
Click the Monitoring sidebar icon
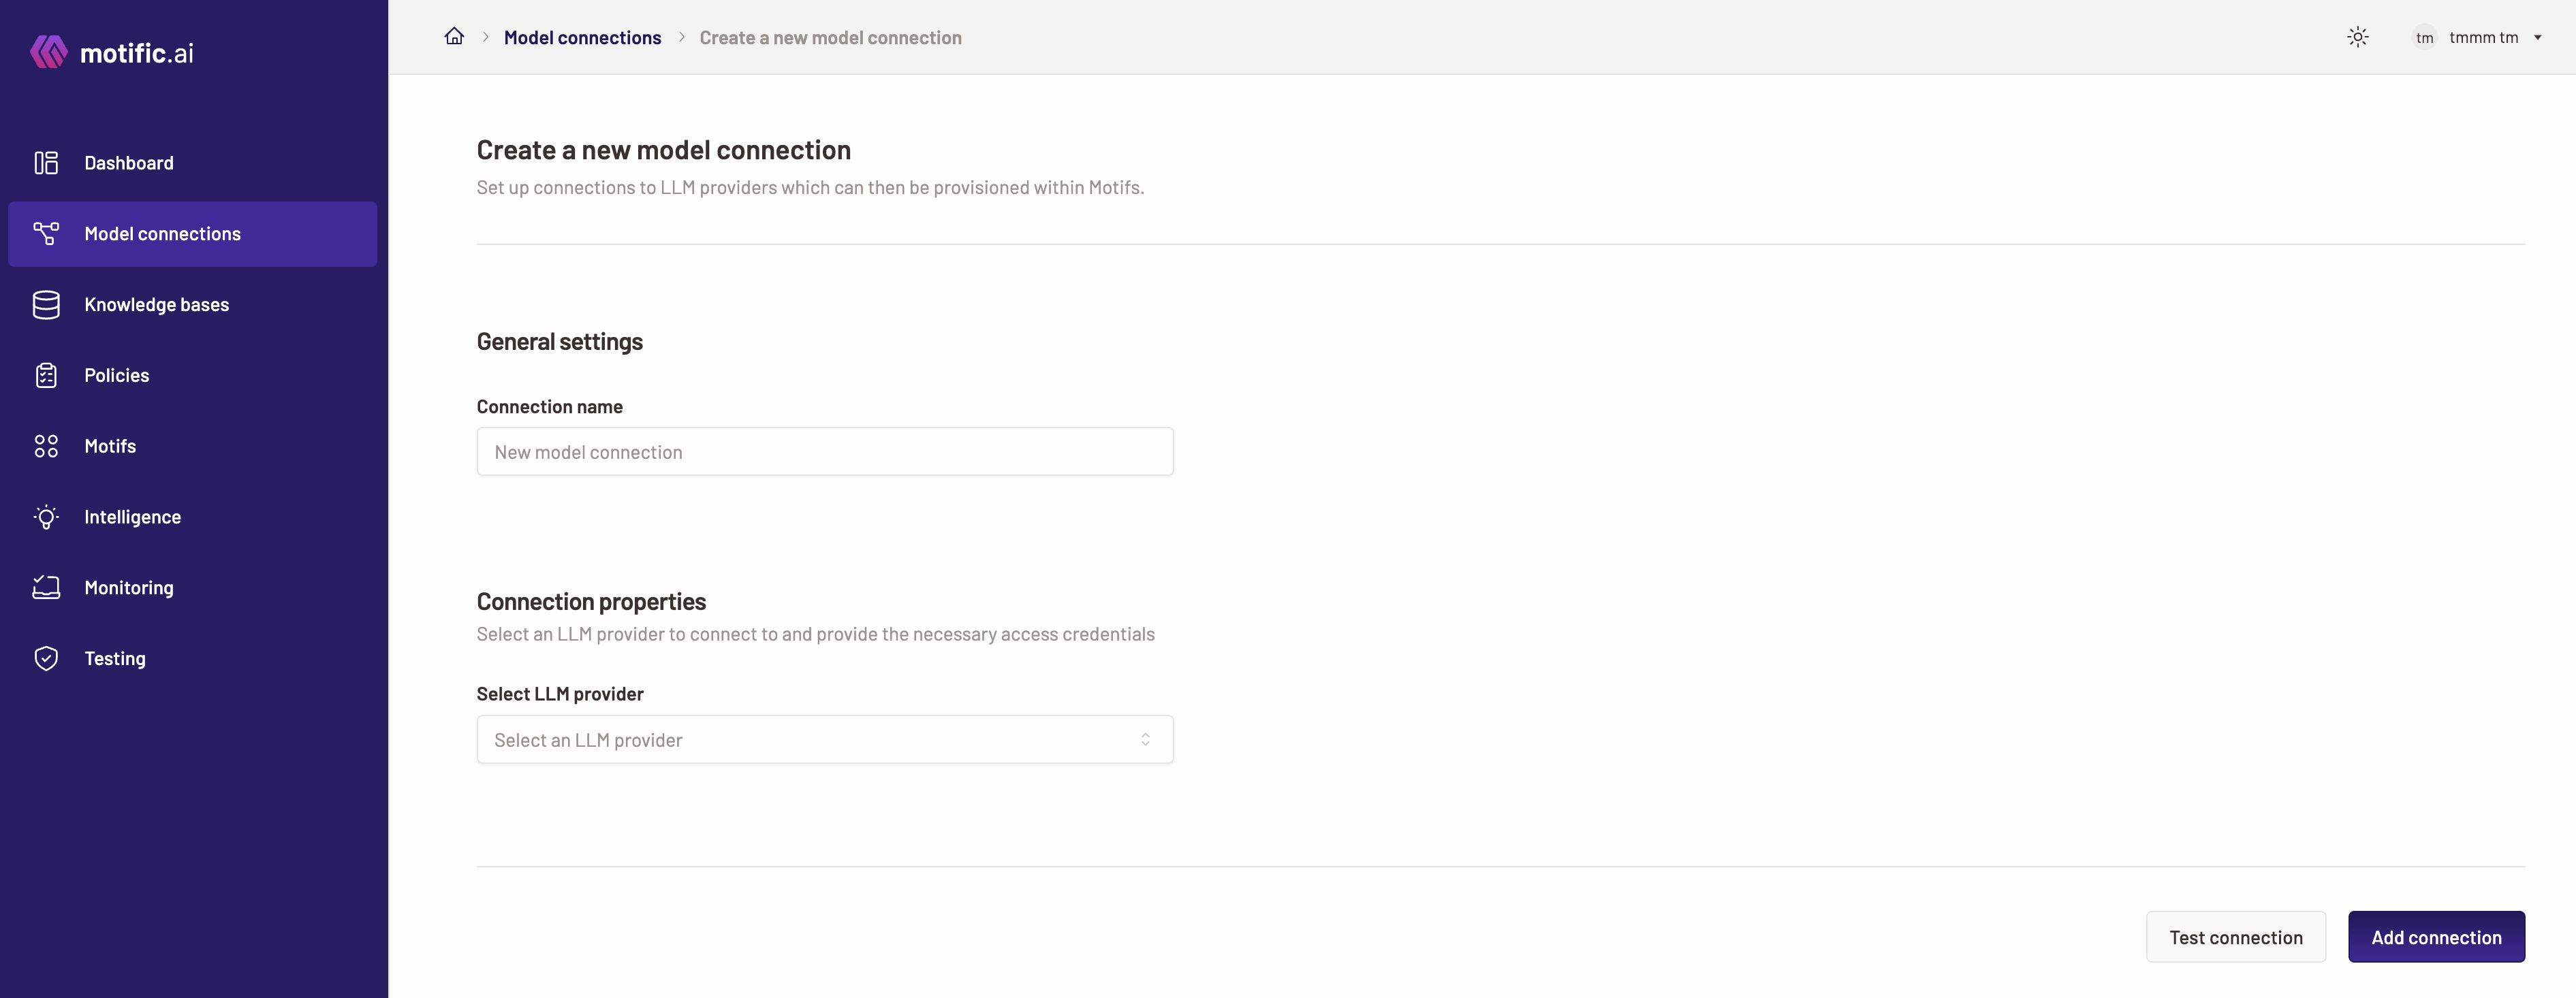click(44, 586)
